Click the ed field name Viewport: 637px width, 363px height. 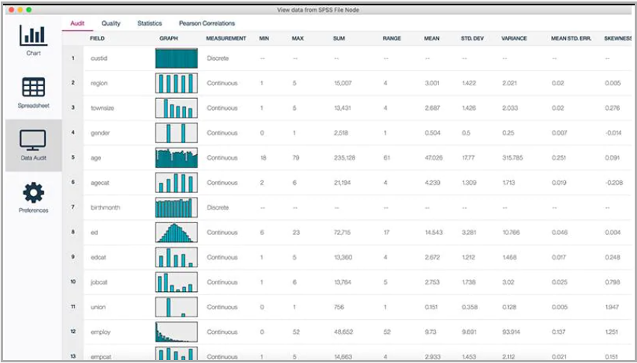tap(94, 233)
